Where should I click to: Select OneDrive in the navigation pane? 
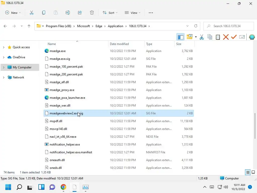[x=19, y=57]
